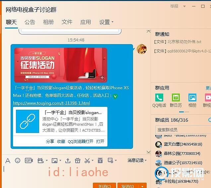Viewport: 211px width, 188px height.
Task: Select member 森林公园(773080034)
Action: tap(182, 154)
